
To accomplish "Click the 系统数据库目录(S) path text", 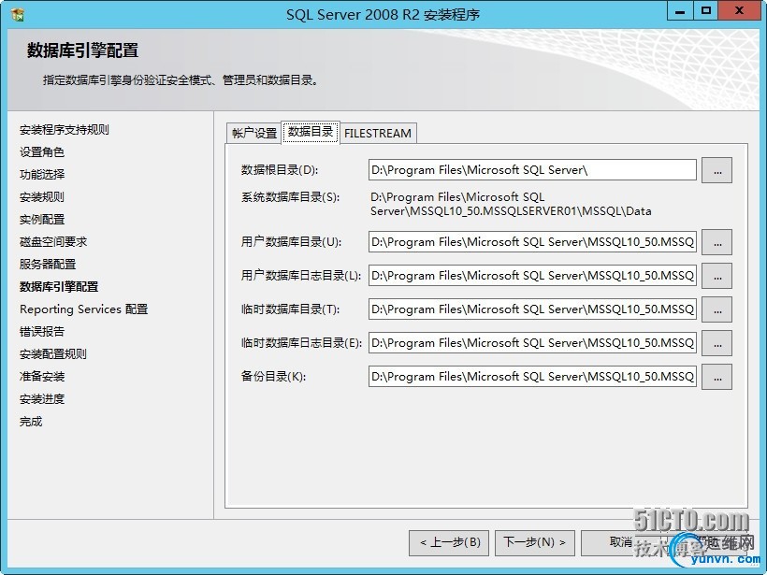I will pyautogui.click(x=511, y=205).
